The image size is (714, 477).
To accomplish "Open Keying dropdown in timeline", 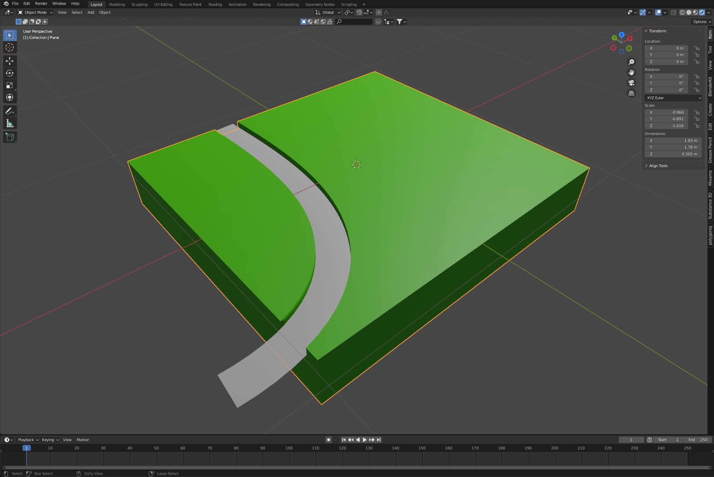I will pyautogui.click(x=50, y=440).
